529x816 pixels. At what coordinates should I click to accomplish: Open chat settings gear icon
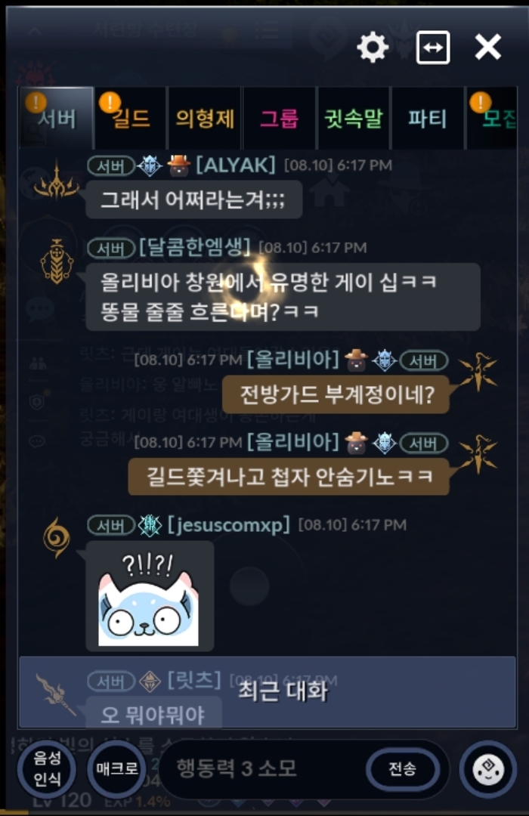click(x=373, y=48)
